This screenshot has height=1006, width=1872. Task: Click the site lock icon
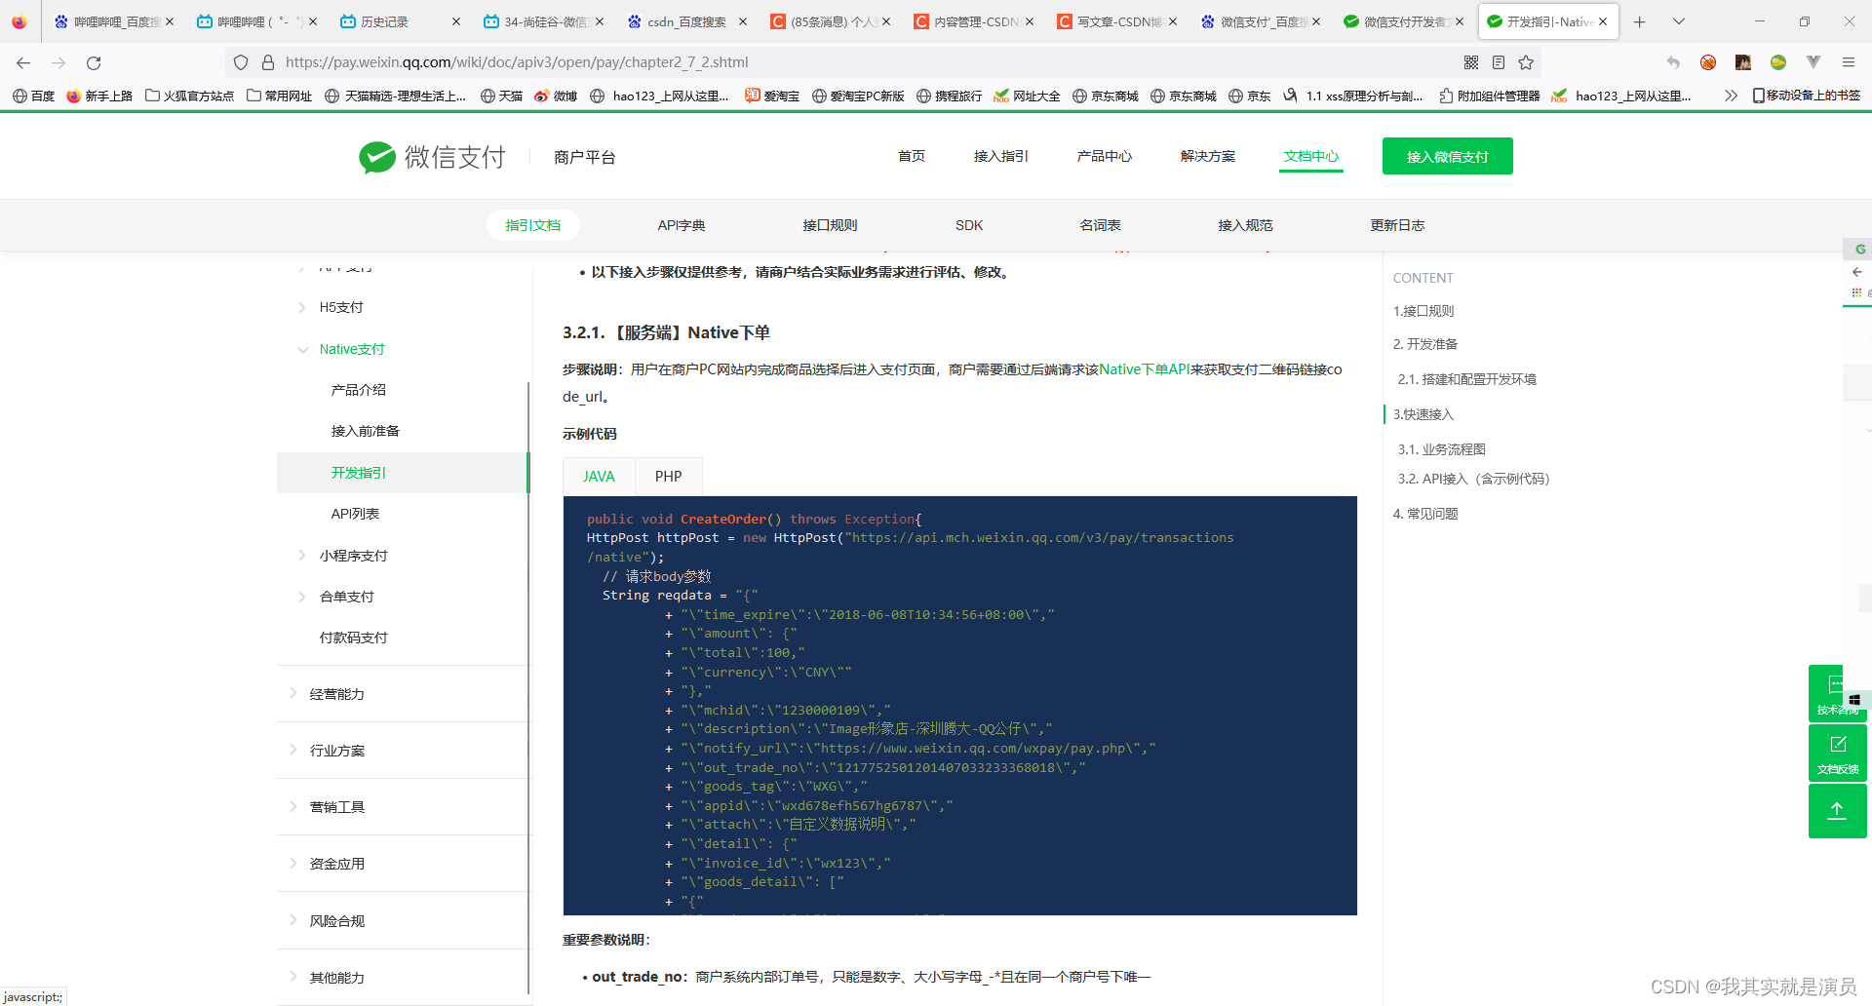point(268,62)
